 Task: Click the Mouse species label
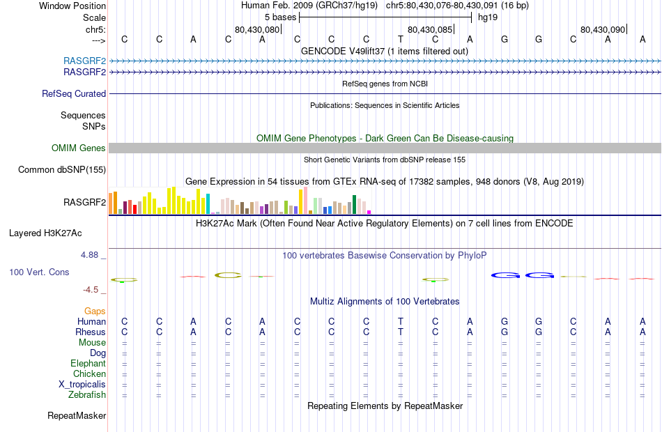pyautogui.click(x=92, y=343)
